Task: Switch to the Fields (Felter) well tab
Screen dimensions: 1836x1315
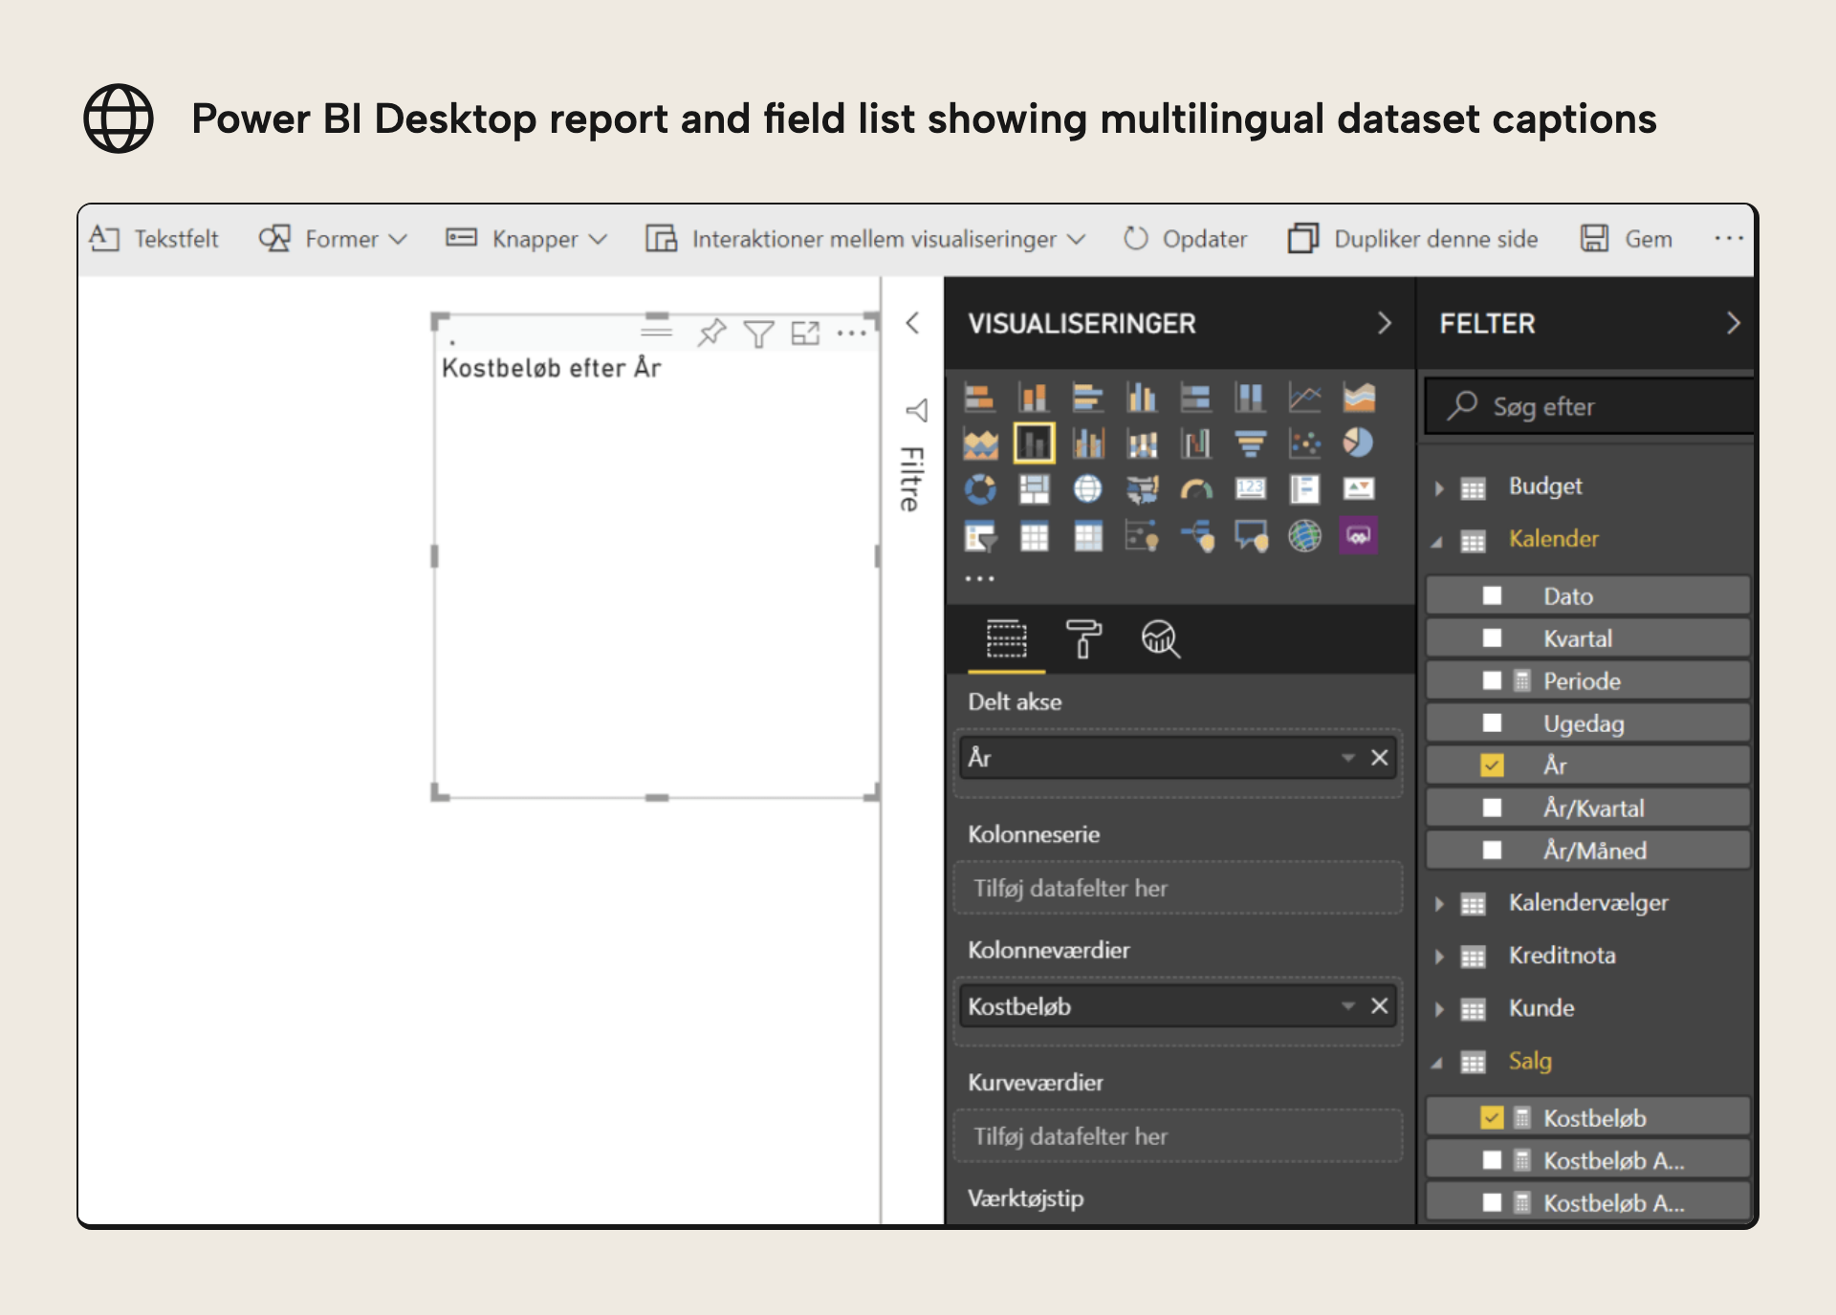Action: [1007, 638]
